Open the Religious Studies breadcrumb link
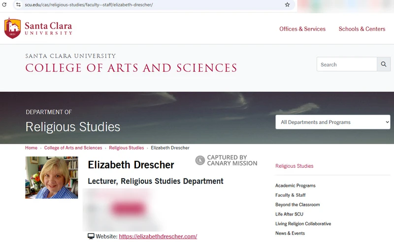Image resolution: width=394 pixels, height=242 pixels. click(127, 148)
